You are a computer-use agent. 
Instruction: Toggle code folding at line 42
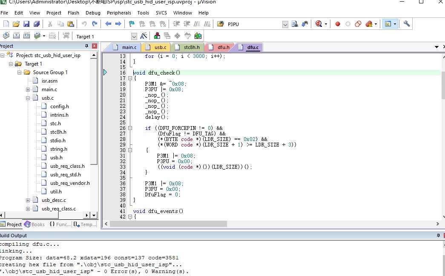[130, 217]
